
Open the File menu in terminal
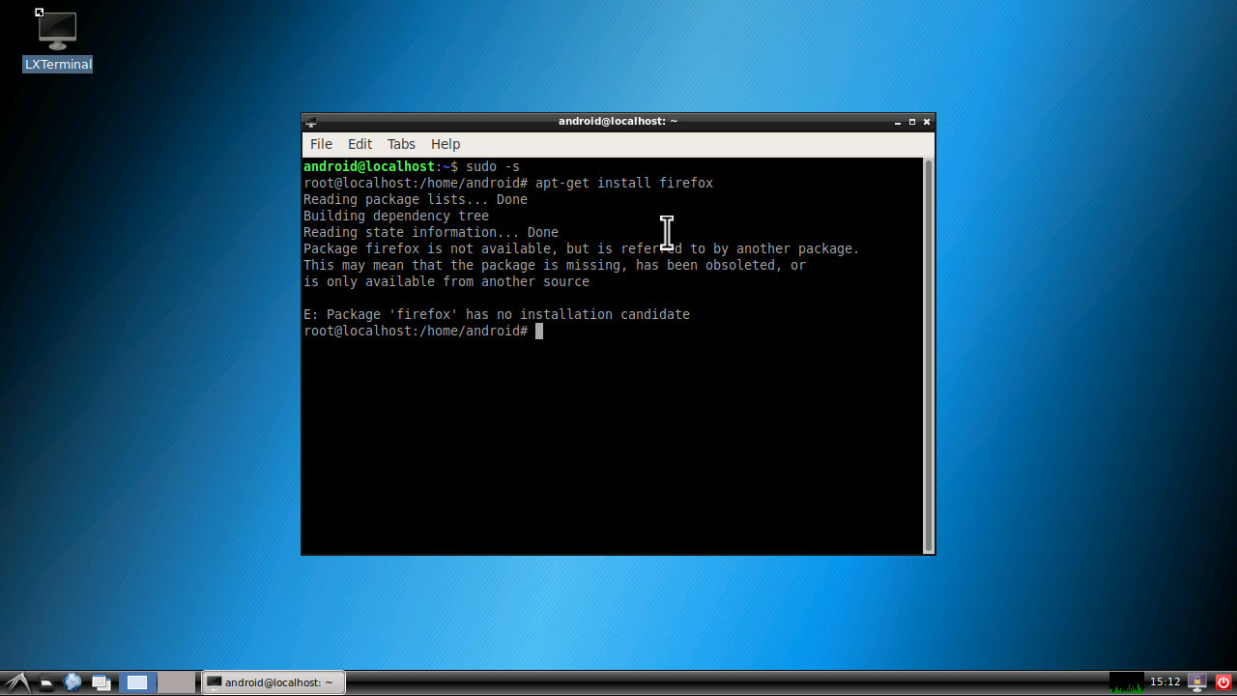pyautogui.click(x=321, y=144)
